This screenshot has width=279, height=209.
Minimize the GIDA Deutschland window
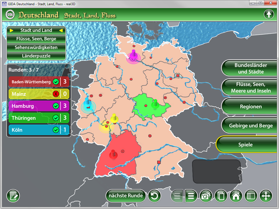(x=253, y=3)
